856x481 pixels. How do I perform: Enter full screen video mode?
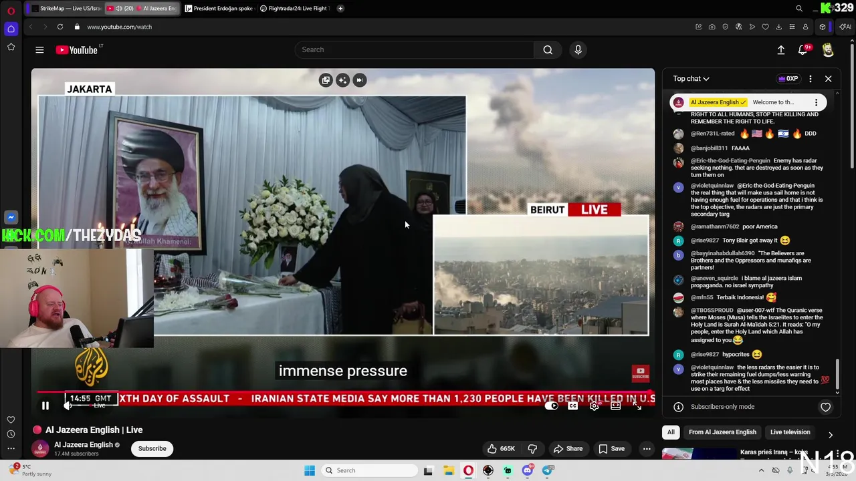click(637, 406)
